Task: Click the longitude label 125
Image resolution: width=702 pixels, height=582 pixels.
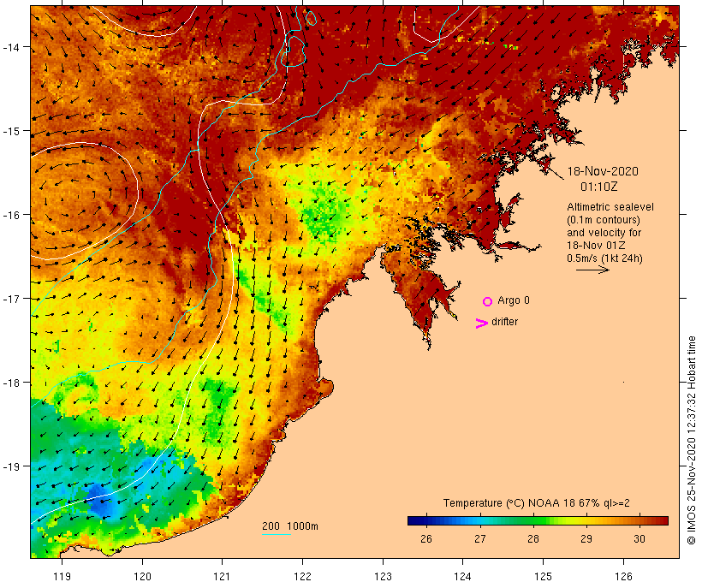Action: click(x=543, y=576)
